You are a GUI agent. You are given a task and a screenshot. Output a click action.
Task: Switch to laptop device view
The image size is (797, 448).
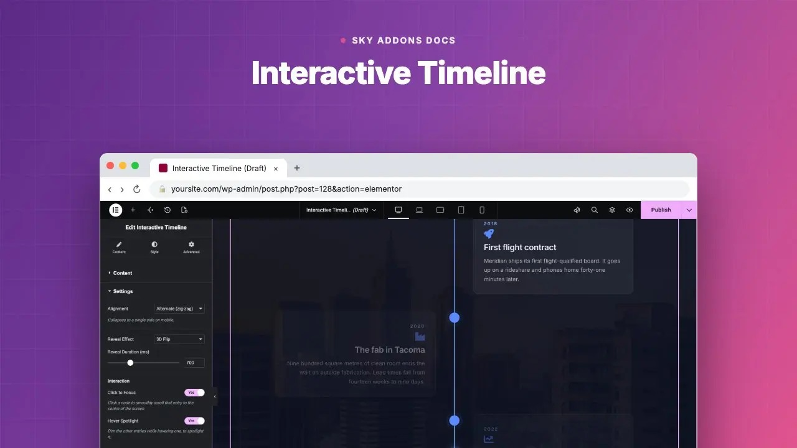pyautogui.click(x=420, y=210)
